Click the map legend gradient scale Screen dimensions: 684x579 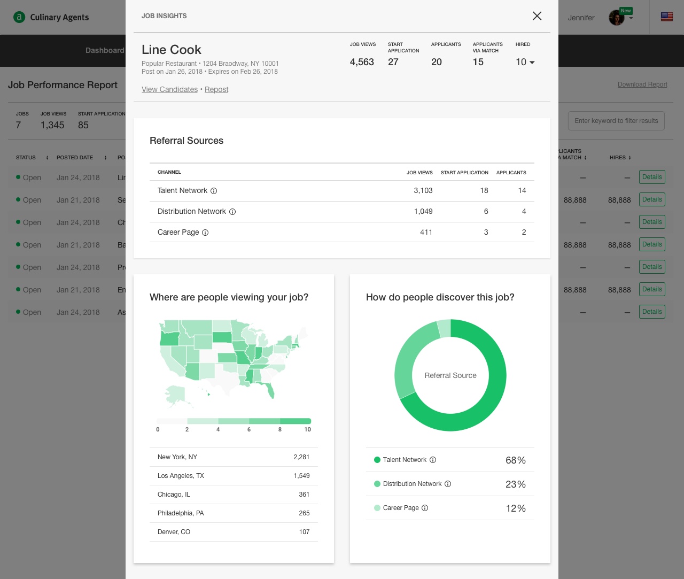[234, 421]
